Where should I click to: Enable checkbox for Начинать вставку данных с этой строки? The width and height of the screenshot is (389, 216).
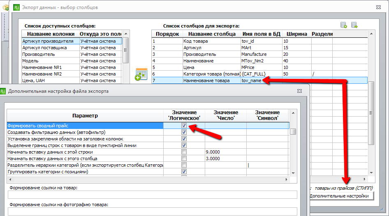[x=184, y=152]
